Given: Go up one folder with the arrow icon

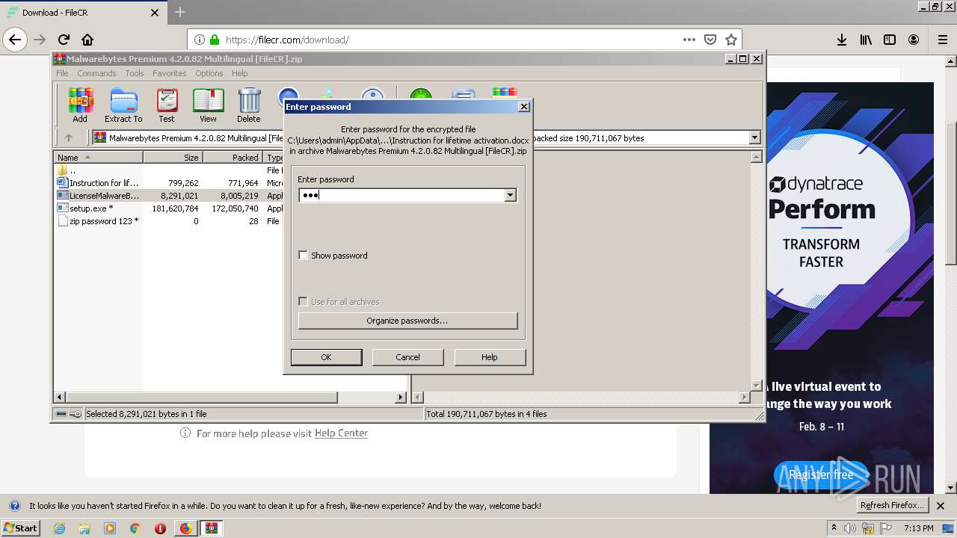Looking at the screenshot, I should [x=69, y=137].
